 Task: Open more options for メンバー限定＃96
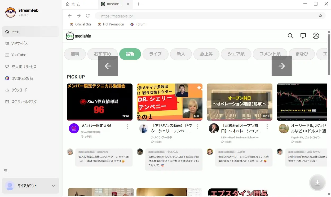(127, 126)
